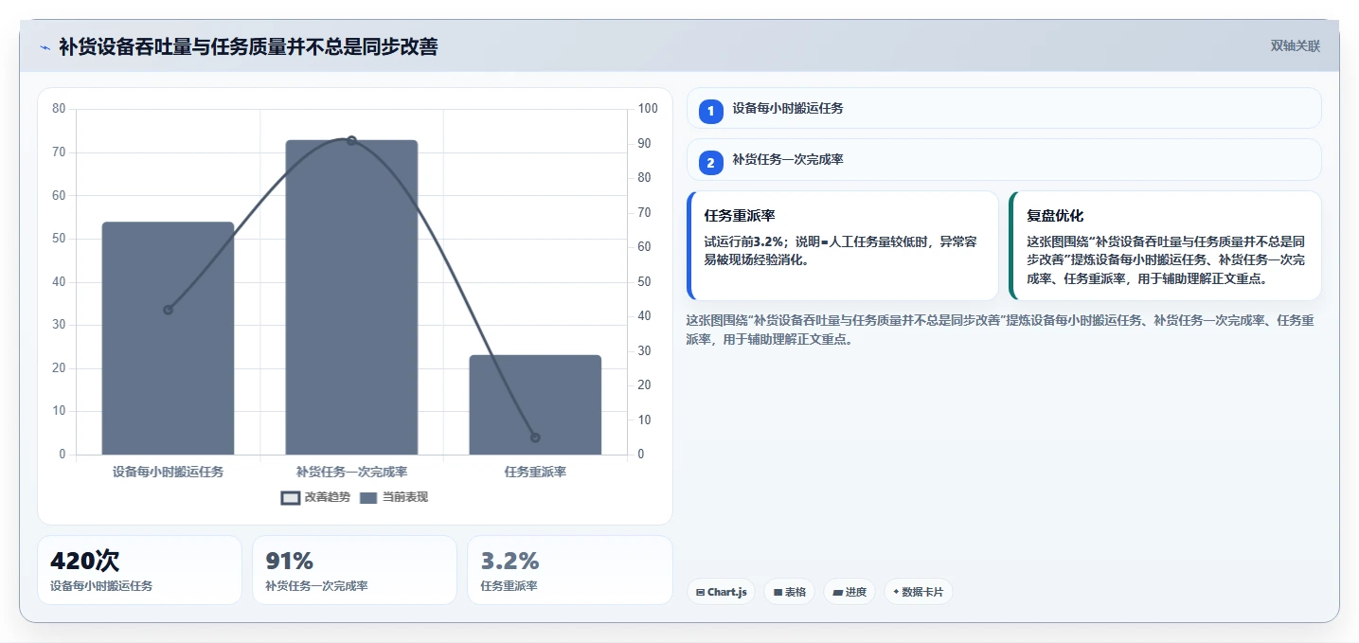
Task: Click x-axis label 补货任务一次完成率
Action: [x=351, y=472]
